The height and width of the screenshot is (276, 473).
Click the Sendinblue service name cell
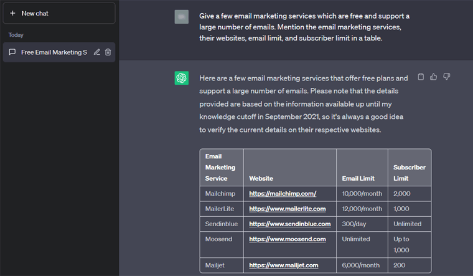point(222,224)
